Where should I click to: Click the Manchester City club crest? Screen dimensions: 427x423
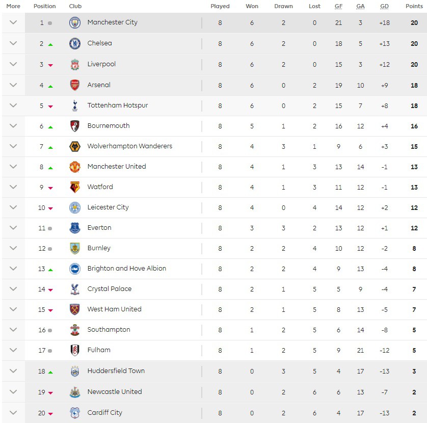pyautogui.click(x=75, y=23)
